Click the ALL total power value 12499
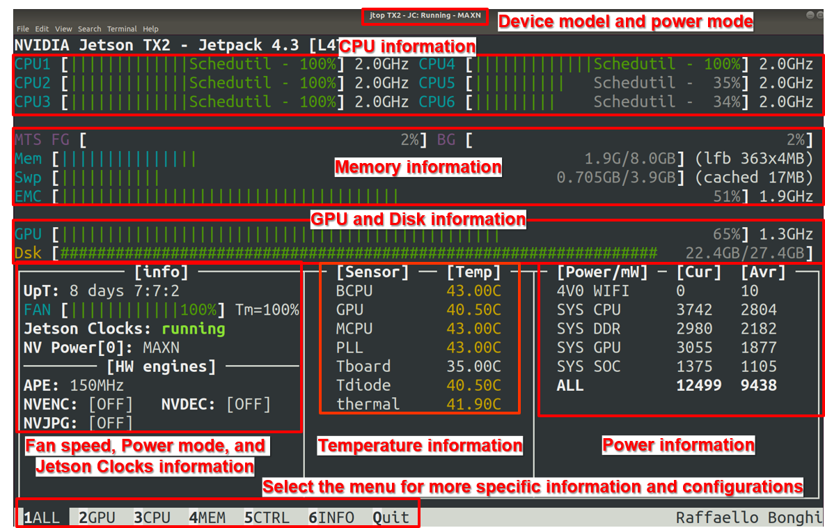Screen dimensions: 825x528 [699, 385]
